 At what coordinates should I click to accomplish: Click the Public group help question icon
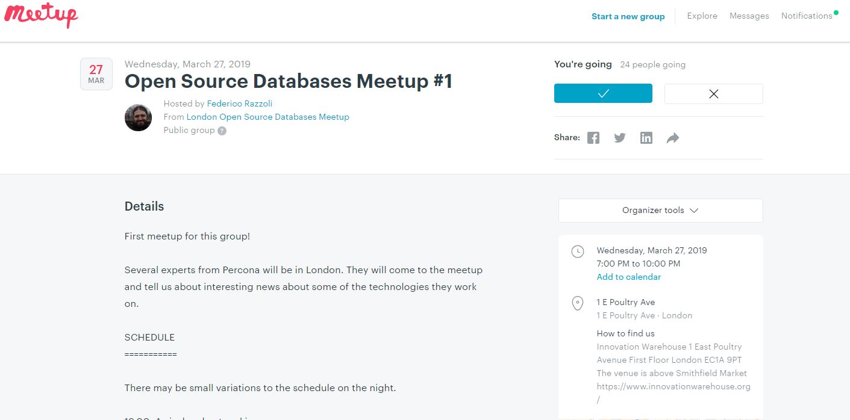pos(222,131)
